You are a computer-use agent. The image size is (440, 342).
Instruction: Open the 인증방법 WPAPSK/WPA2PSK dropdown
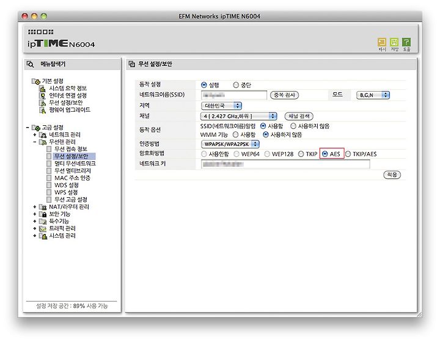230,144
